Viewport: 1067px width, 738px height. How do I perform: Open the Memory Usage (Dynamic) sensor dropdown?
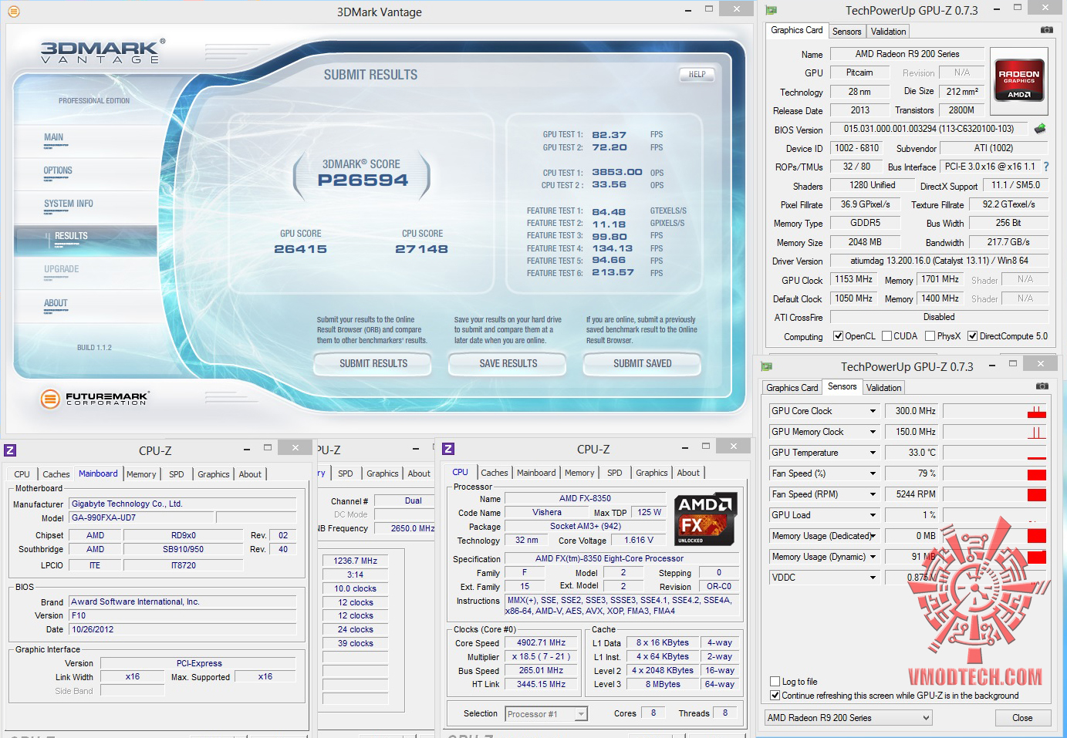point(873,557)
